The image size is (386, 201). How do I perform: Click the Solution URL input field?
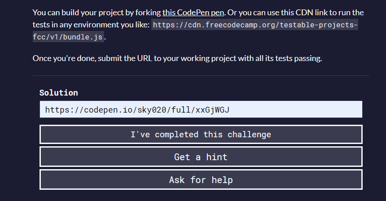coord(201,109)
